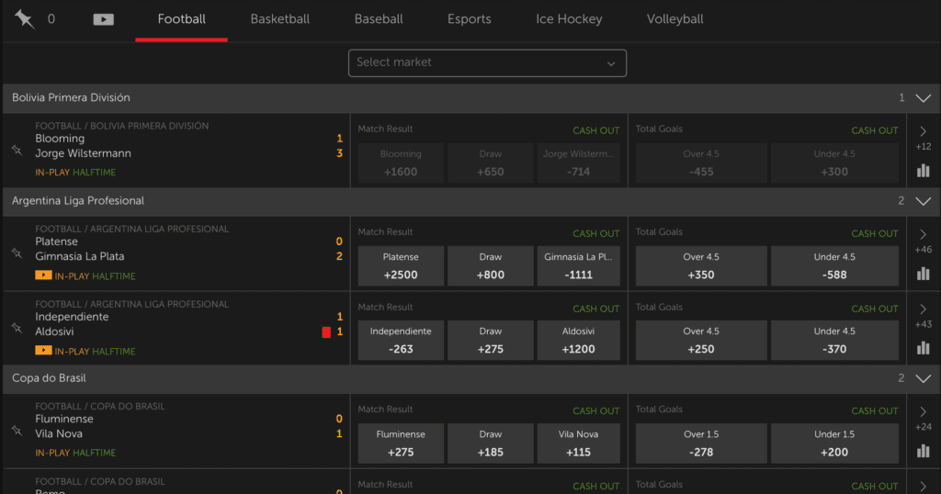Select Over 4.5 at +350
This screenshot has width=941, height=494.
pos(701,266)
